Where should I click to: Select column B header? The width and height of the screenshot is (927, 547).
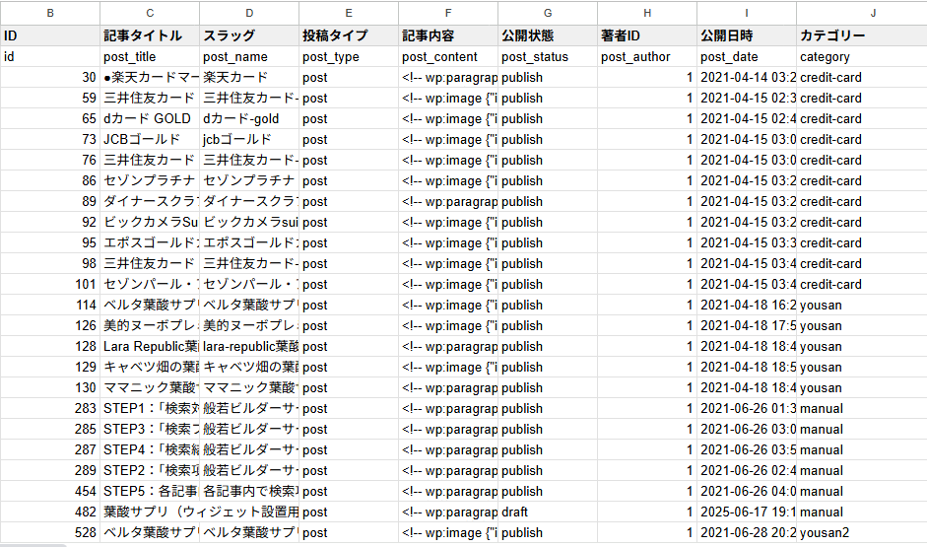[50, 13]
